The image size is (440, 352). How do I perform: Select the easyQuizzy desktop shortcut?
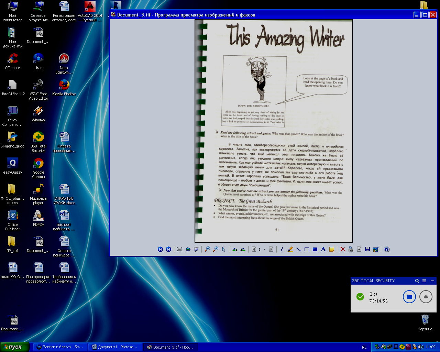12,166
